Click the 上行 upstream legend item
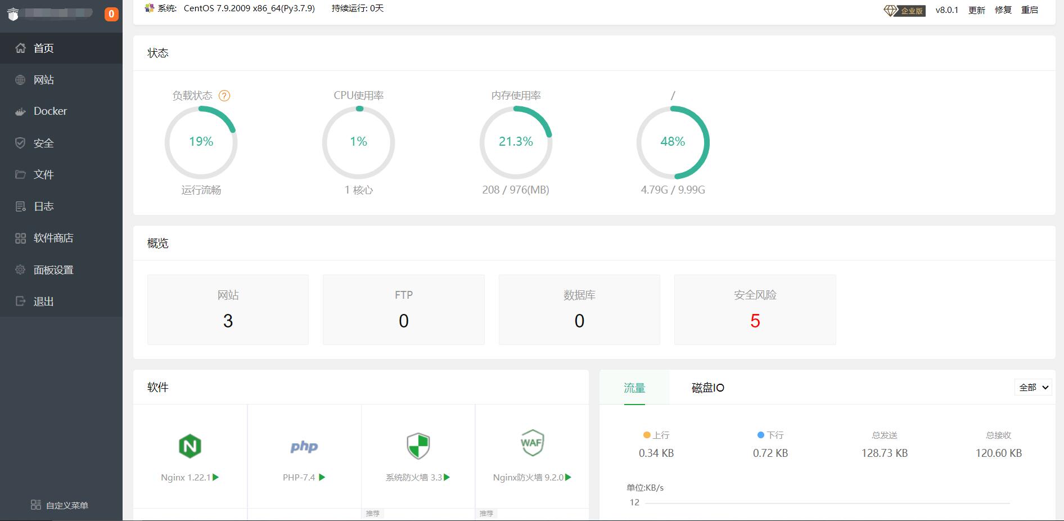 point(656,435)
